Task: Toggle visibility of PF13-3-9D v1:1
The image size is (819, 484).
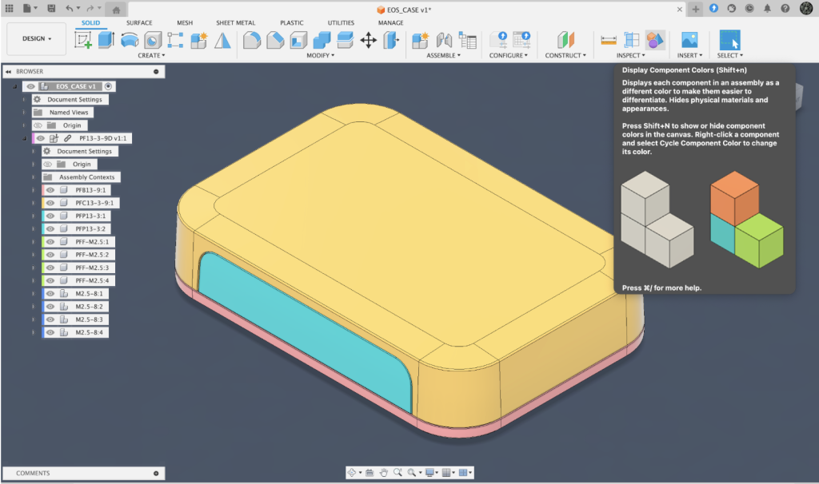Action: click(x=40, y=138)
